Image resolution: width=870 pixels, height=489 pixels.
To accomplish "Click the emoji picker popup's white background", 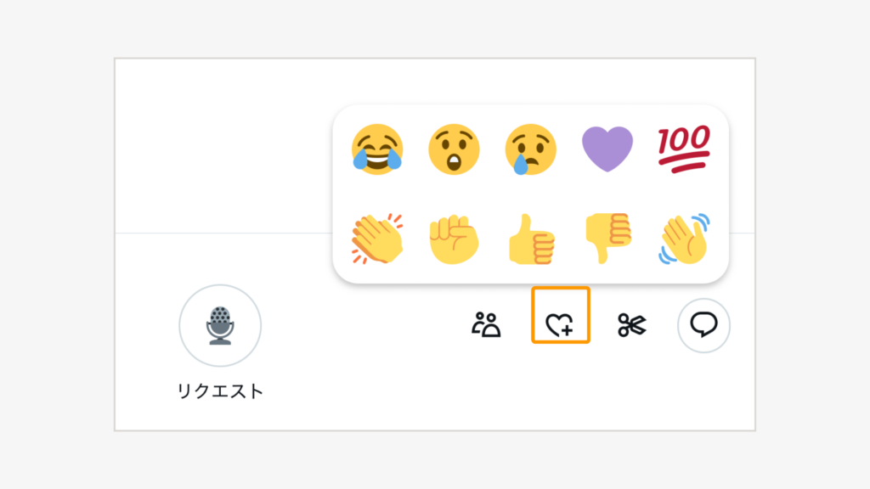I will [531, 194].
